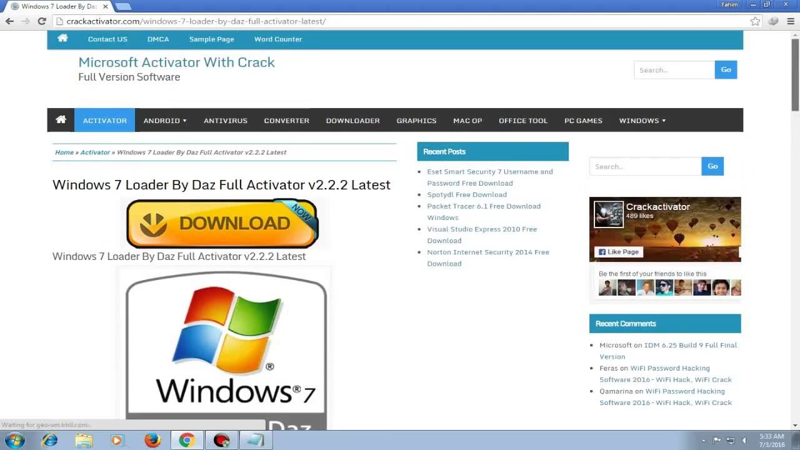Open Norton Internet Security 2014 post
Viewport: 800px width, 450px height.
click(488, 257)
